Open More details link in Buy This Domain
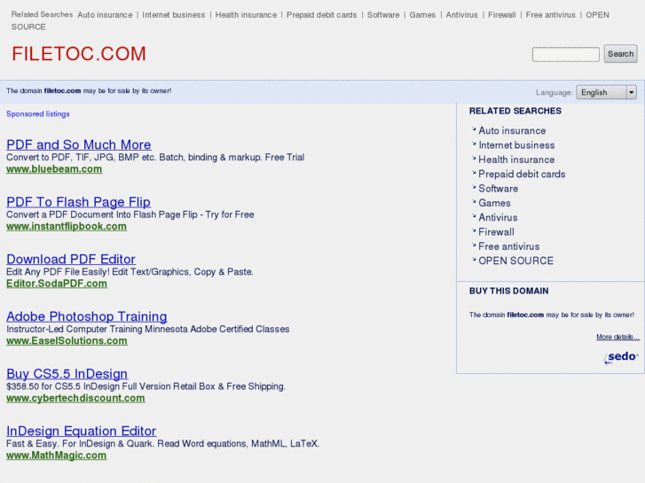Viewport: 645px width, 483px height. coord(617,337)
